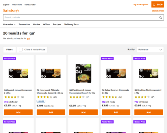This screenshot has height=133, width=167.
Task: Open Gü Salted Caramel Cheesecake image
Action: [116, 73]
